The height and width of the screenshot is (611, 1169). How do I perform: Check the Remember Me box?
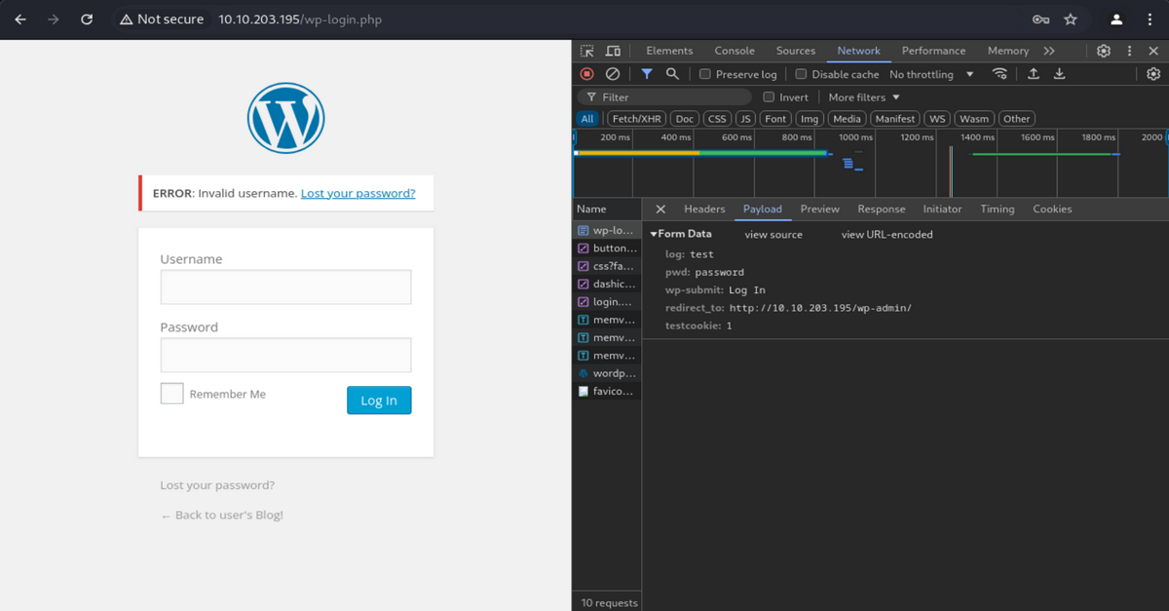coord(171,394)
